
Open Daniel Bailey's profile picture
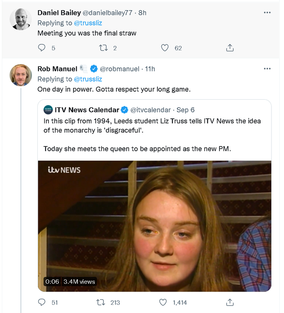coord(21,19)
